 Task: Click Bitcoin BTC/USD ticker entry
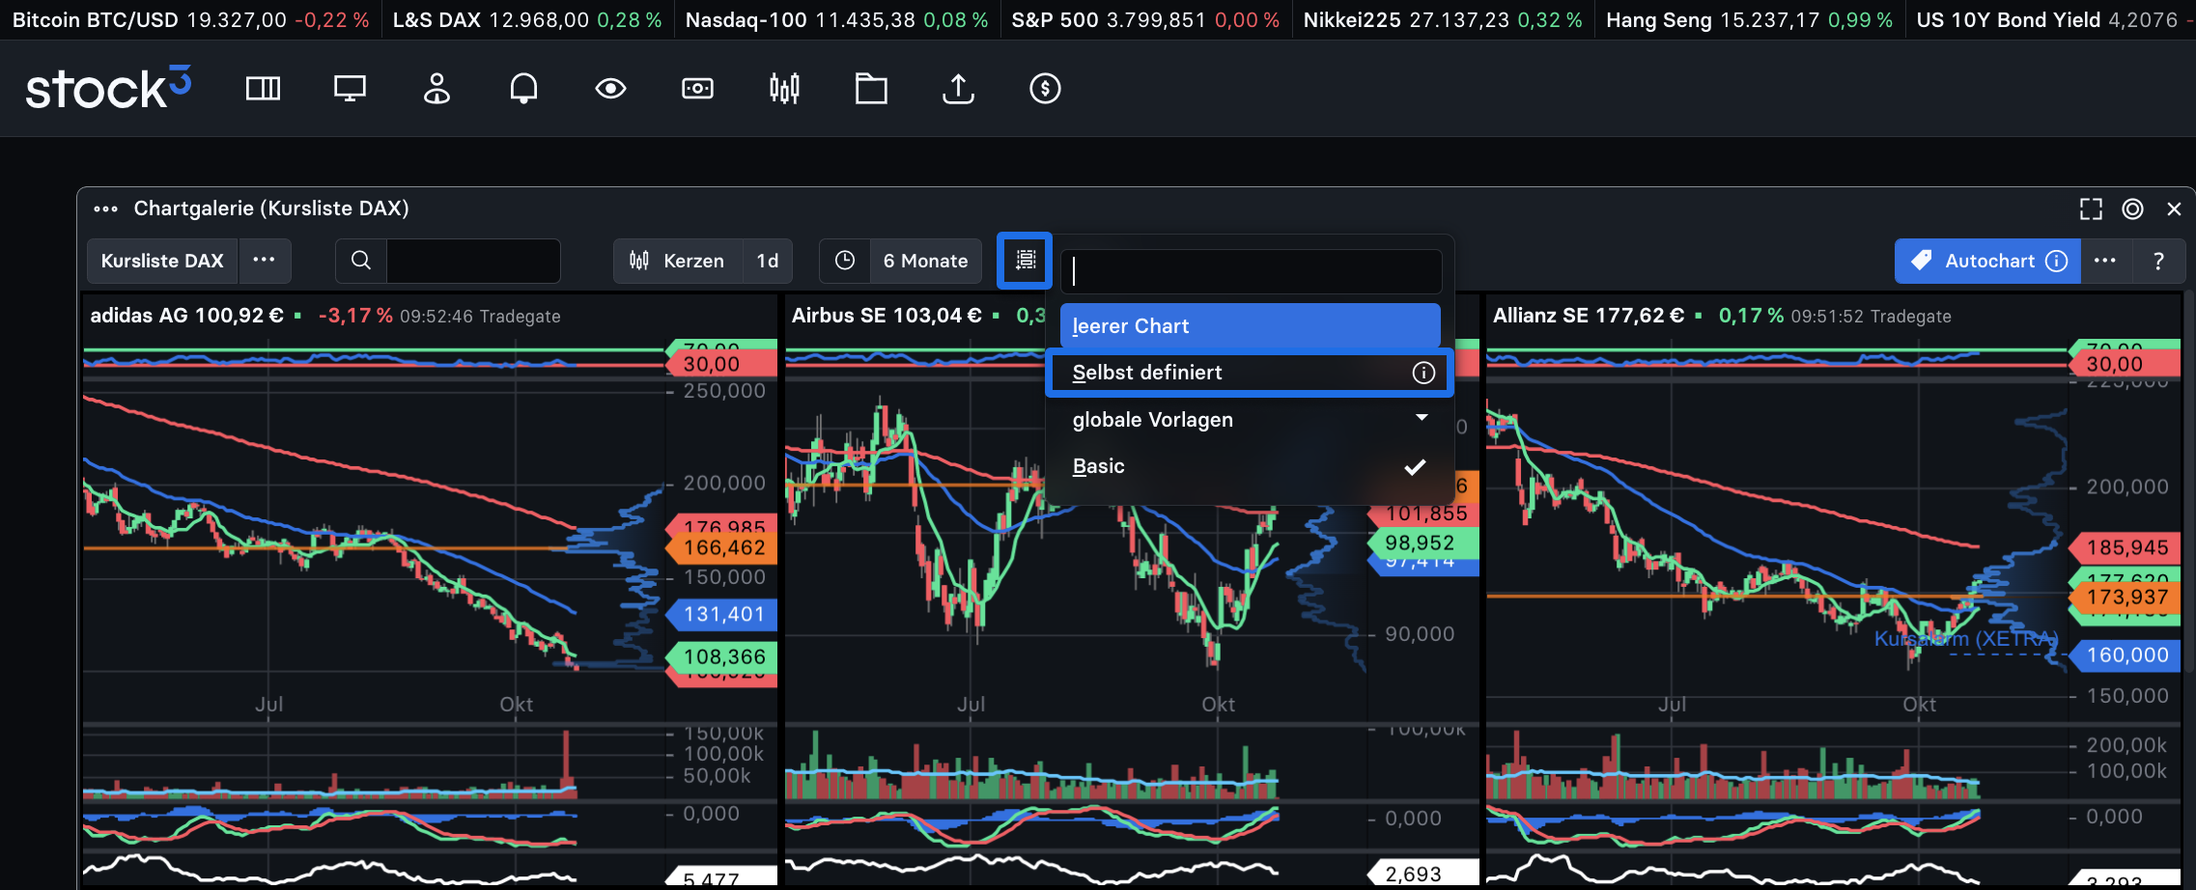[190, 20]
